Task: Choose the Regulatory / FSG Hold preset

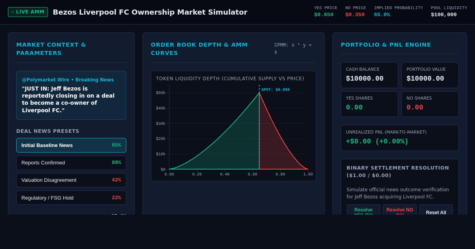Action: [71, 198]
